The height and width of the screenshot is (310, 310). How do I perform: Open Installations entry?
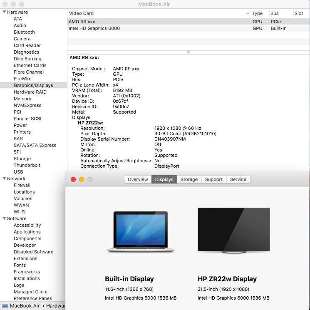coord(27,278)
